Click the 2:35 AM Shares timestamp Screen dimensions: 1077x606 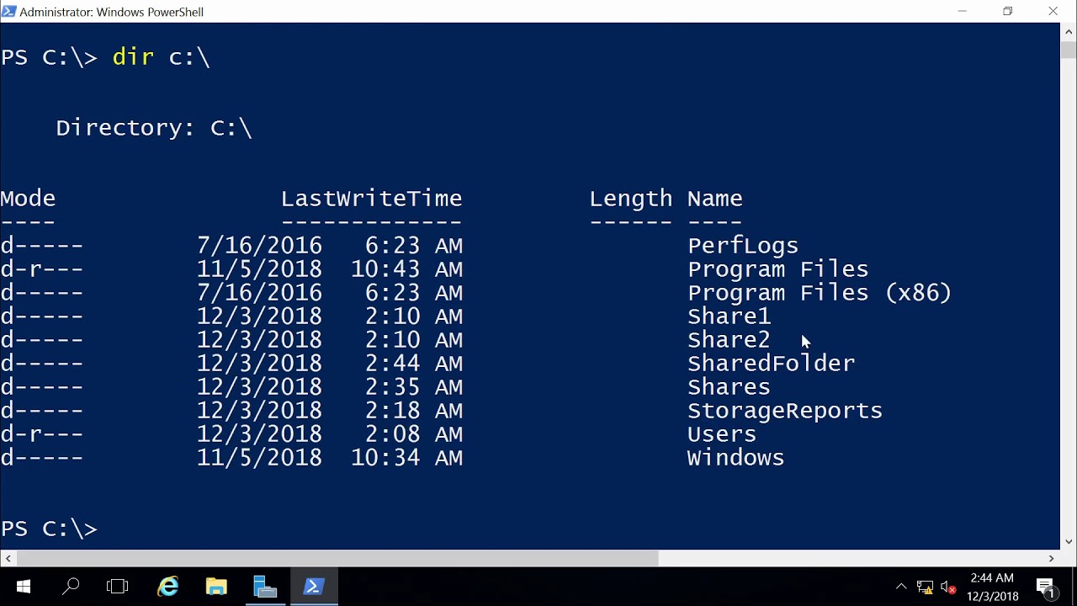click(413, 387)
